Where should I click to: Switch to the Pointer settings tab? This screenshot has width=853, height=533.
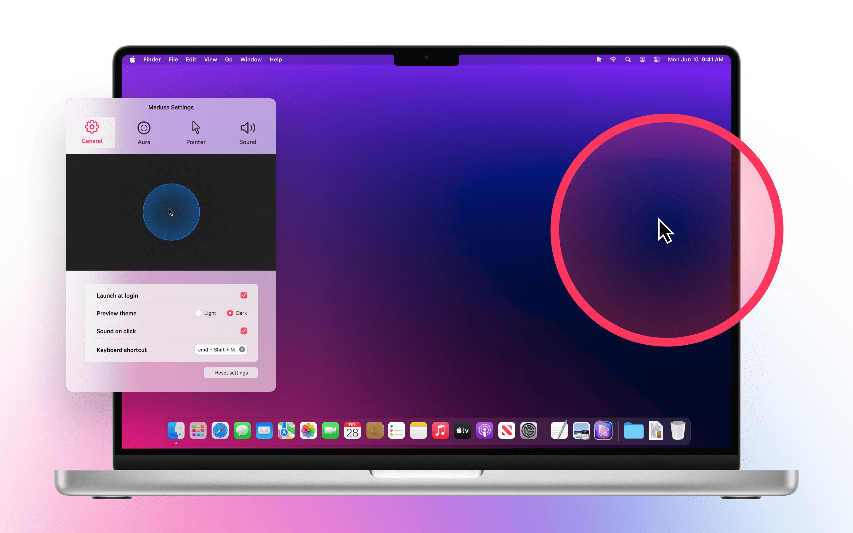(195, 133)
